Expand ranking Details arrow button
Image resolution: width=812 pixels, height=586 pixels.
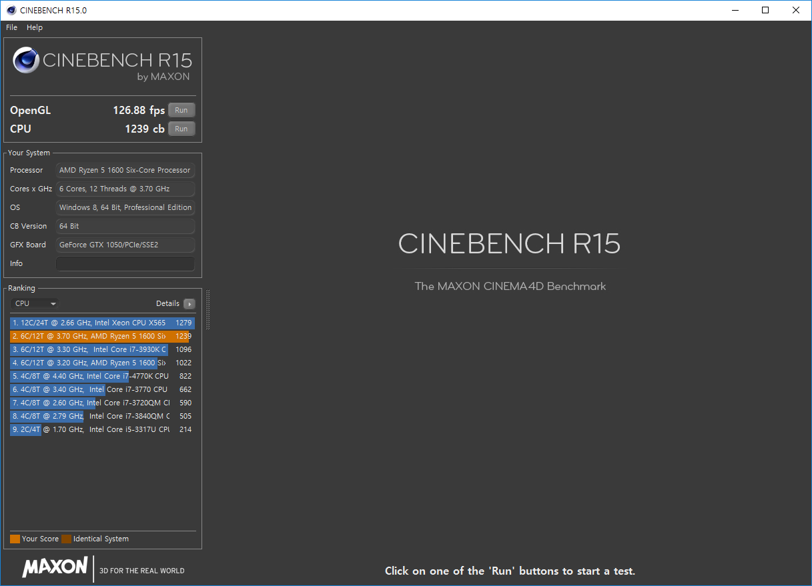pos(189,304)
